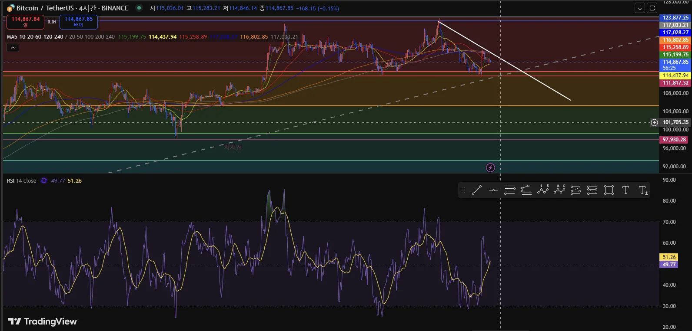The image size is (692, 331).
Task: Click the 114,437.94 yellow price label
Action: (x=675, y=75)
